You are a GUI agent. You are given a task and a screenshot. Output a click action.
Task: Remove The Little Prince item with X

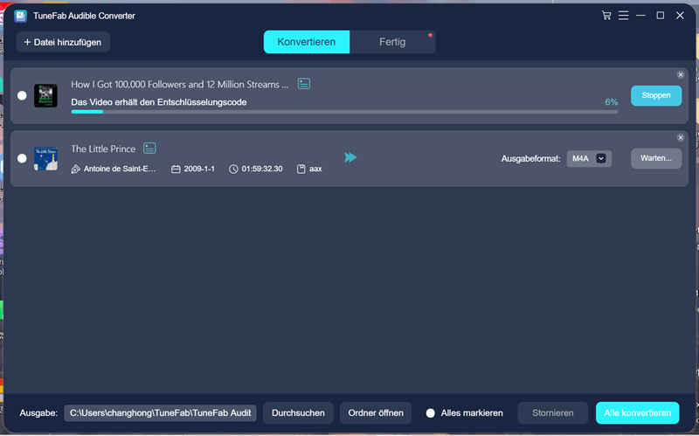tap(681, 138)
